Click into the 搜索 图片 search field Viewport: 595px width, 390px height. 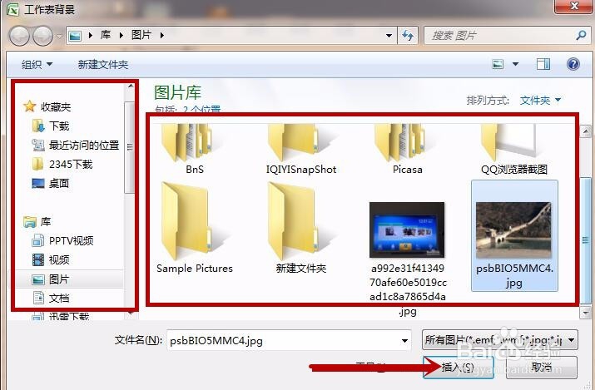(x=502, y=36)
